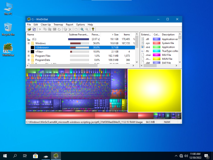Image resolution: width=213 pixels, height=160 pixels.
Task: Expand the <Files> node
Action: pos(29,52)
